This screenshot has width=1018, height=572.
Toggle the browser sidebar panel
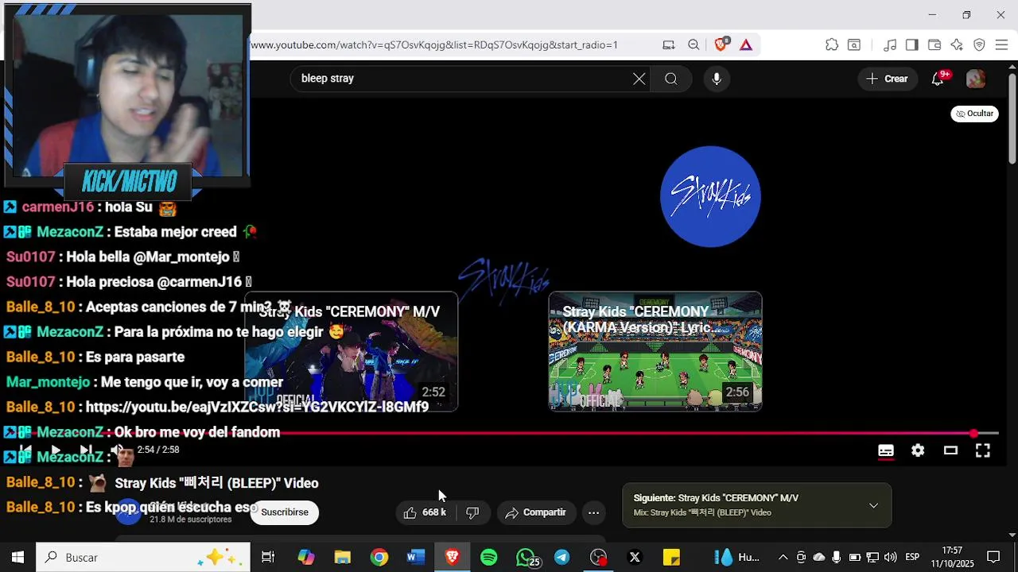tap(912, 45)
